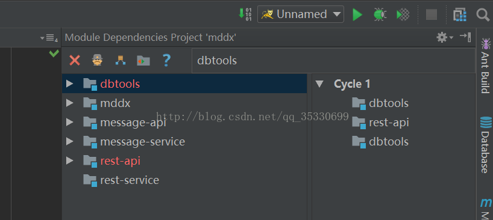Click the green checkmark inspection indicator

(54, 53)
